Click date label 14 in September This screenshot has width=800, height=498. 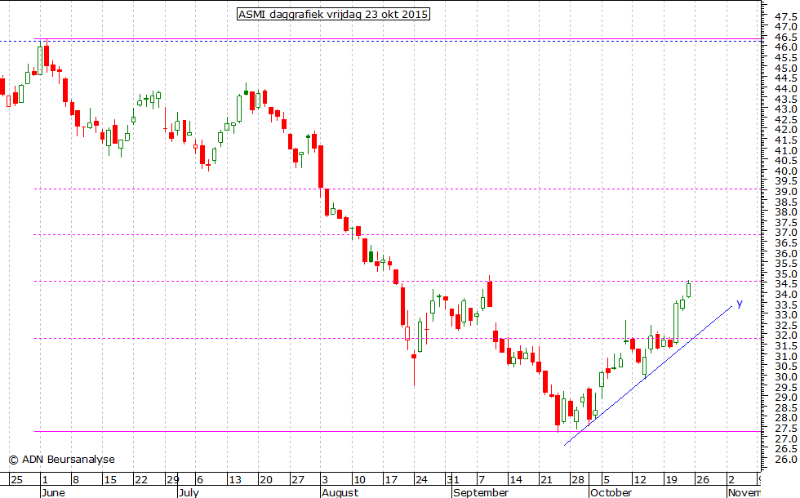coord(516,480)
